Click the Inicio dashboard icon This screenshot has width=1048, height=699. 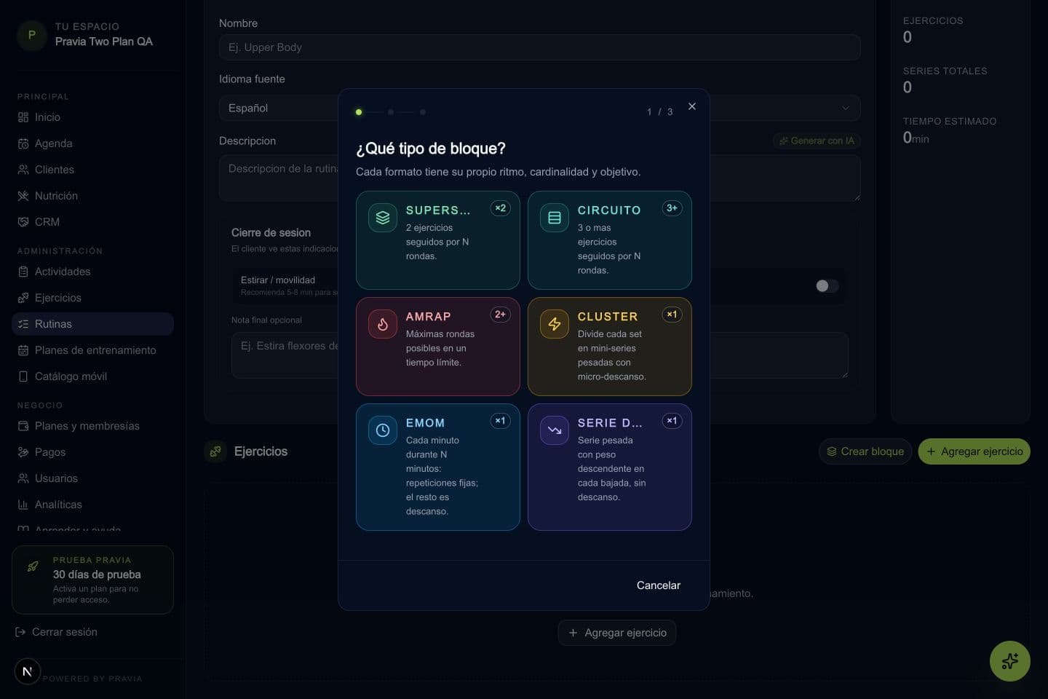coord(23,117)
